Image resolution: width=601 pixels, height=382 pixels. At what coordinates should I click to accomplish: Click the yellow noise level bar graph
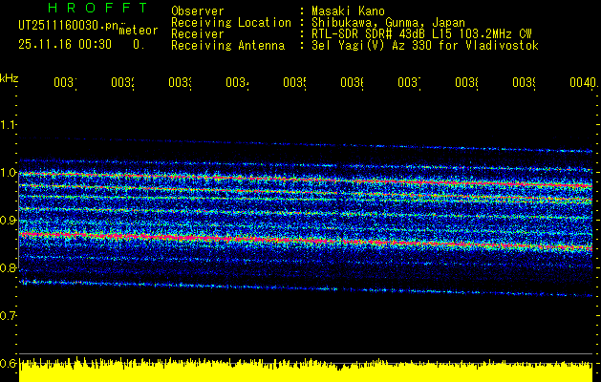point(306,370)
